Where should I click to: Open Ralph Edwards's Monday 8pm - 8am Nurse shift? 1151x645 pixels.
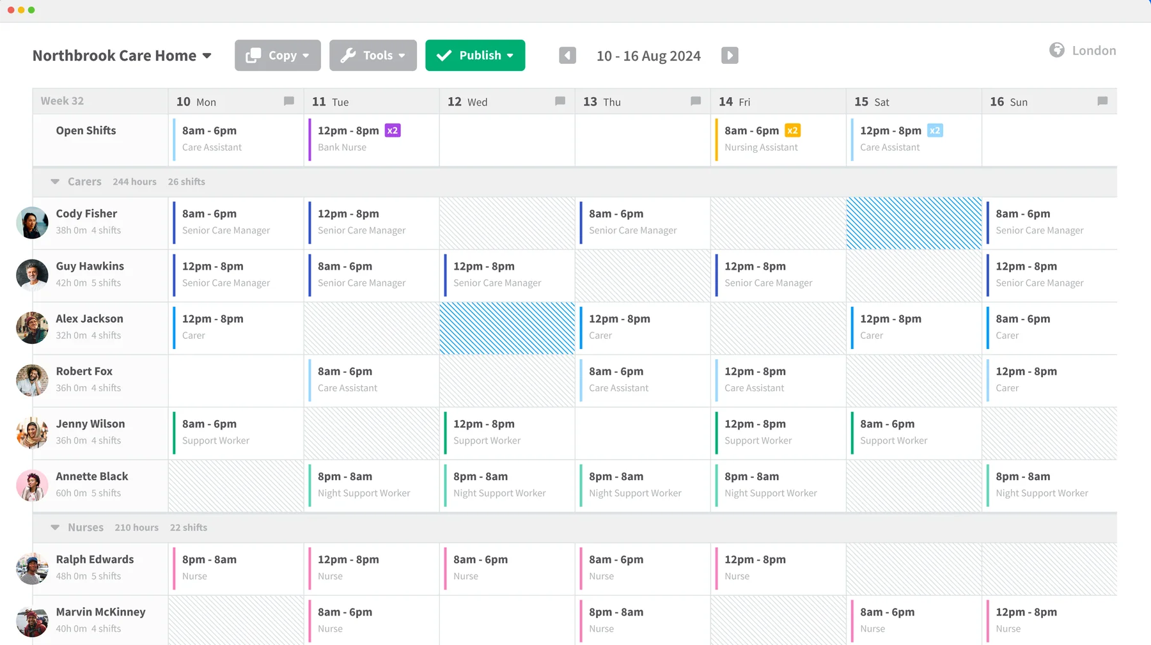pyautogui.click(x=236, y=569)
